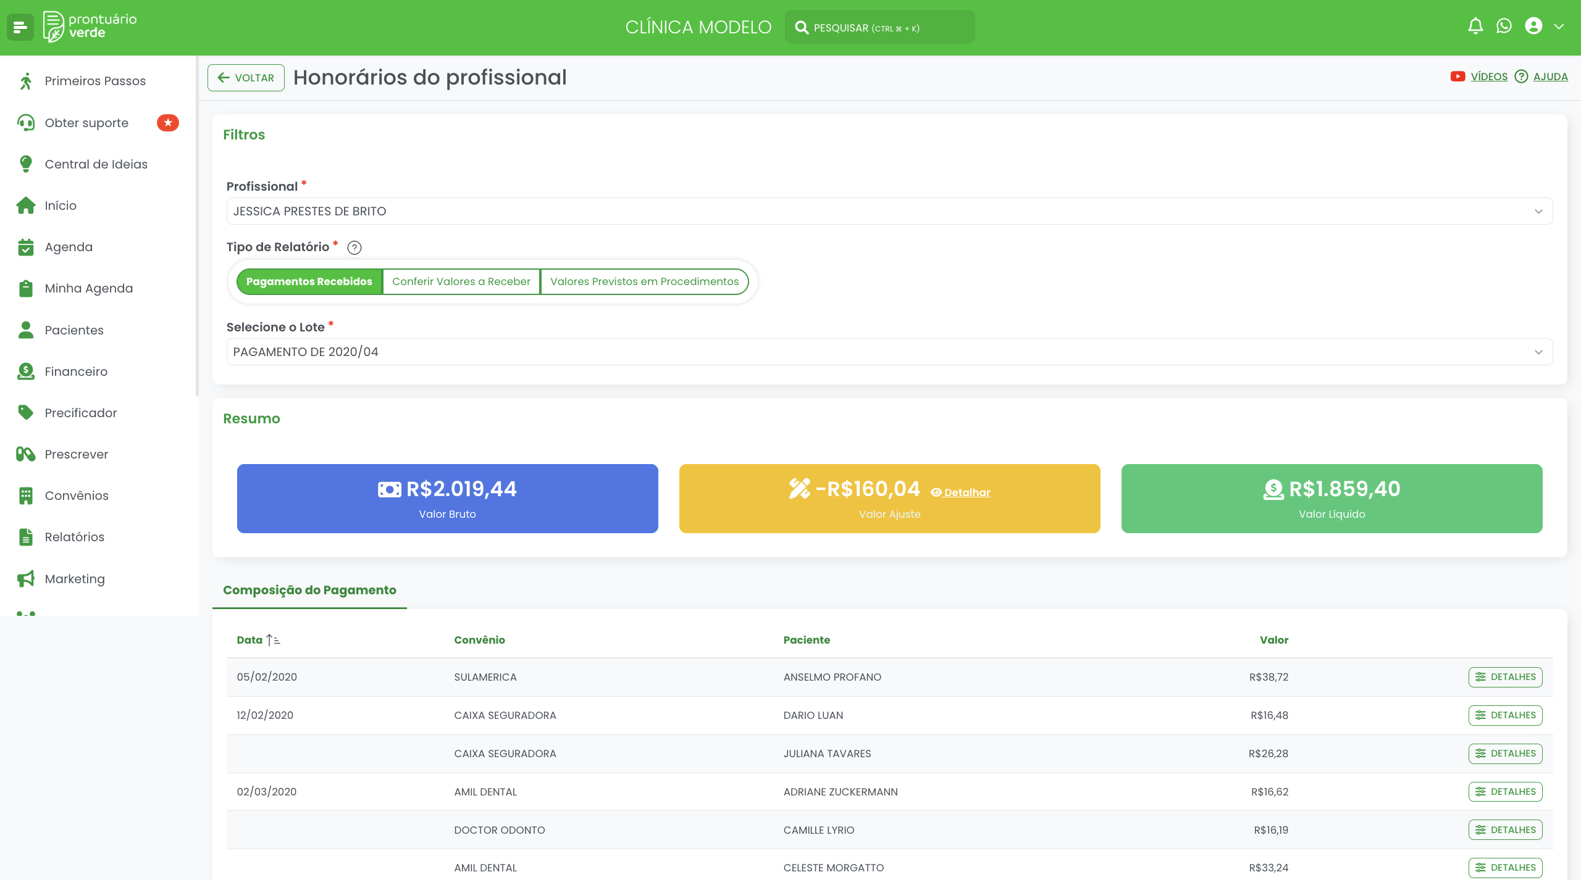This screenshot has width=1581, height=880.
Task: Click the sort icon beside Data column
Action: click(x=273, y=640)
